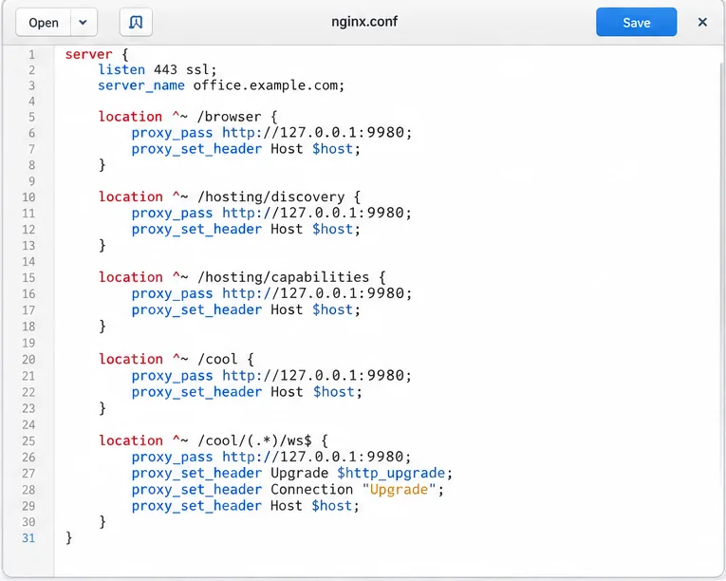
Task: Click the Open button
Action: (x=44, y=22)
